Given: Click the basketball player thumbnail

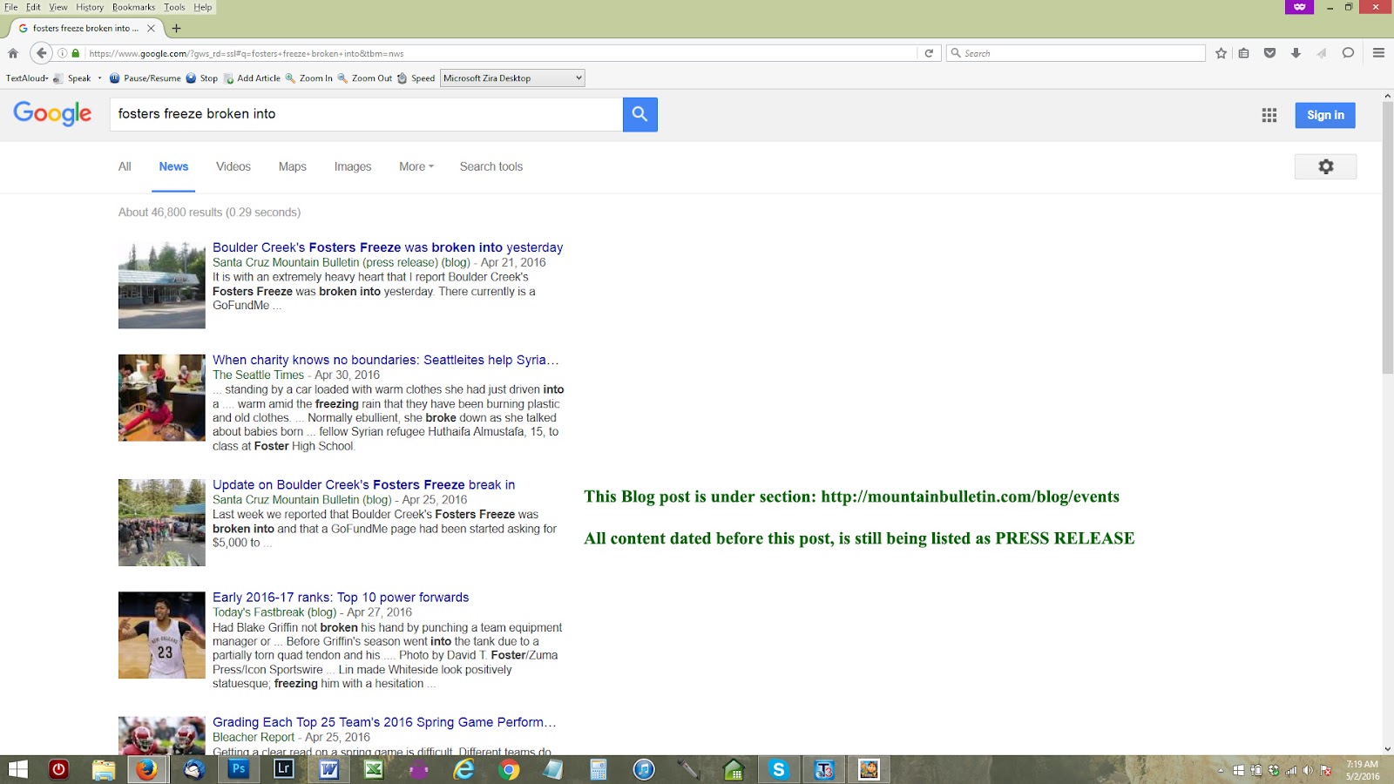Looking at the screenshot, I should (x=162, y=635).
